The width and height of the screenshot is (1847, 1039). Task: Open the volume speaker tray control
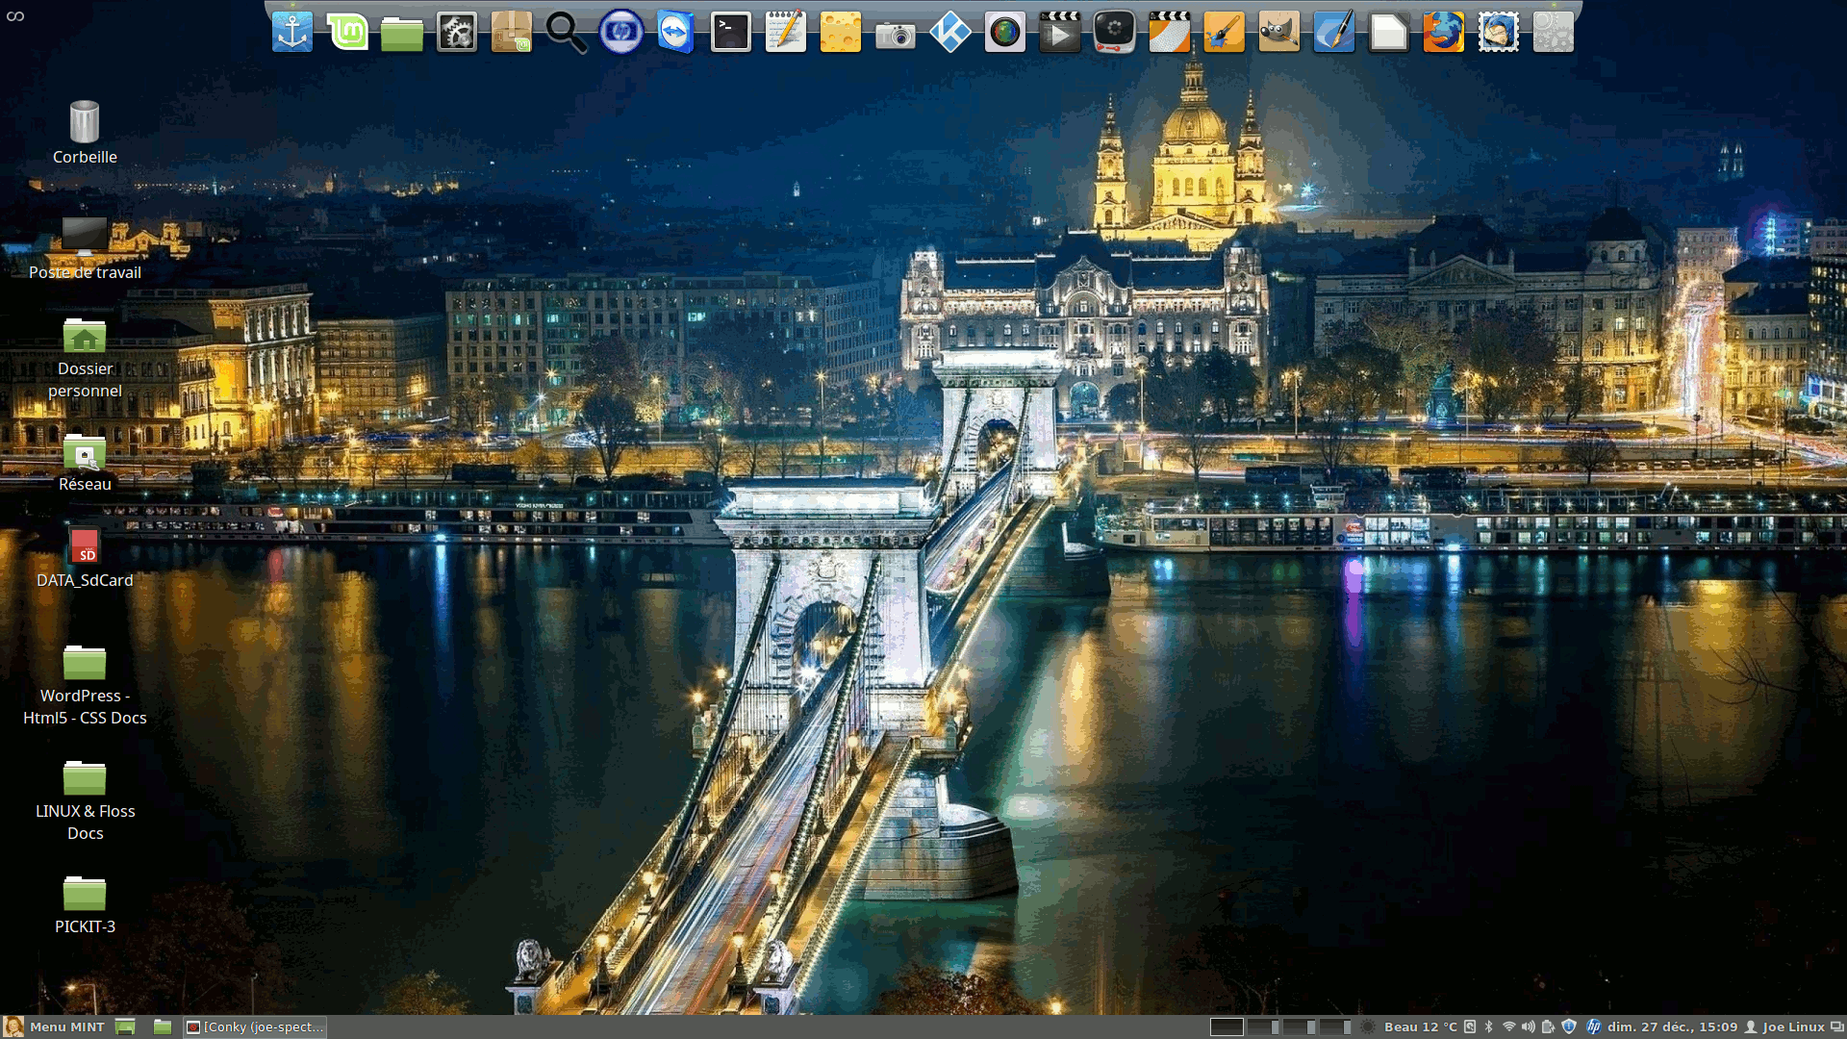pyautogui.click(x=1528, y=1026)
